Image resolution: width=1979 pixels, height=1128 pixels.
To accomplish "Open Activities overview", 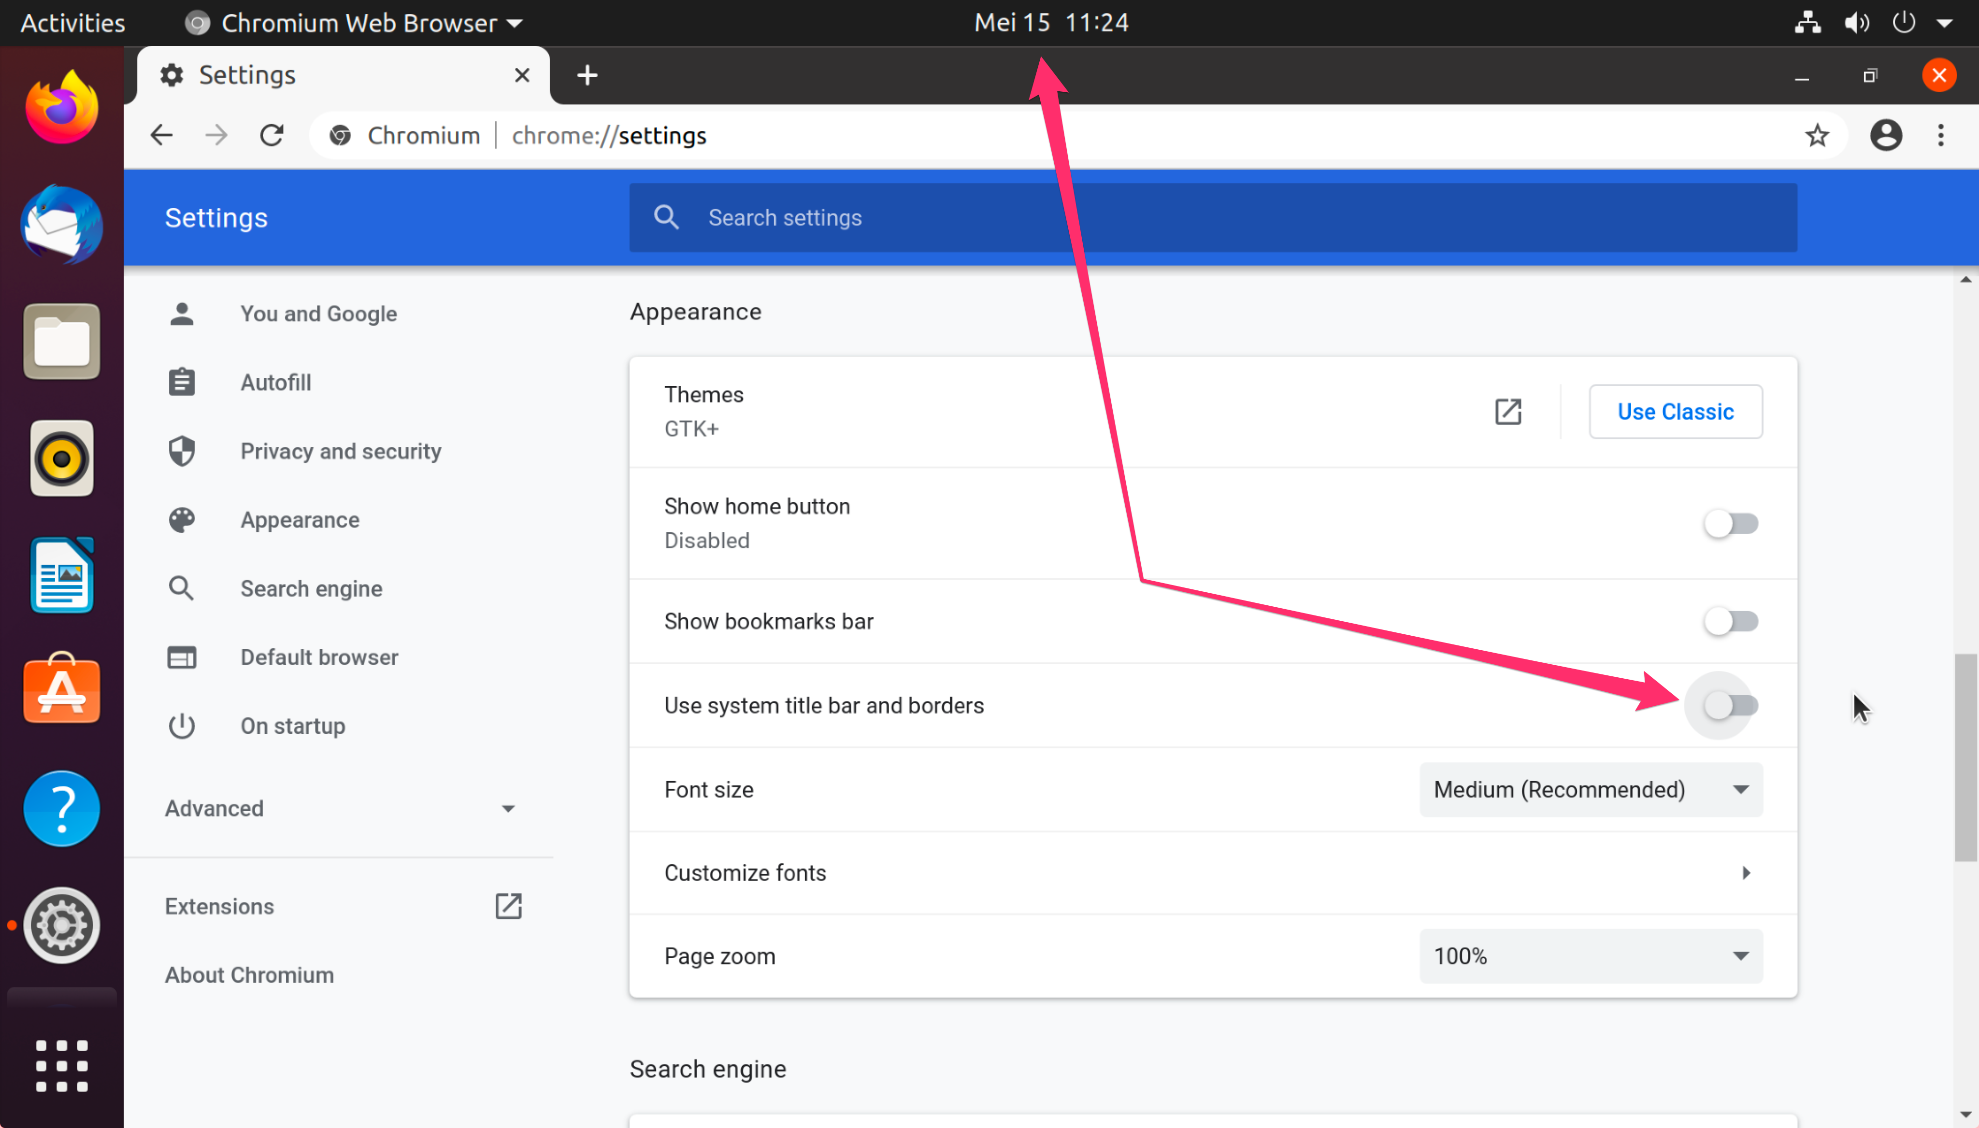I will [72, 23].
